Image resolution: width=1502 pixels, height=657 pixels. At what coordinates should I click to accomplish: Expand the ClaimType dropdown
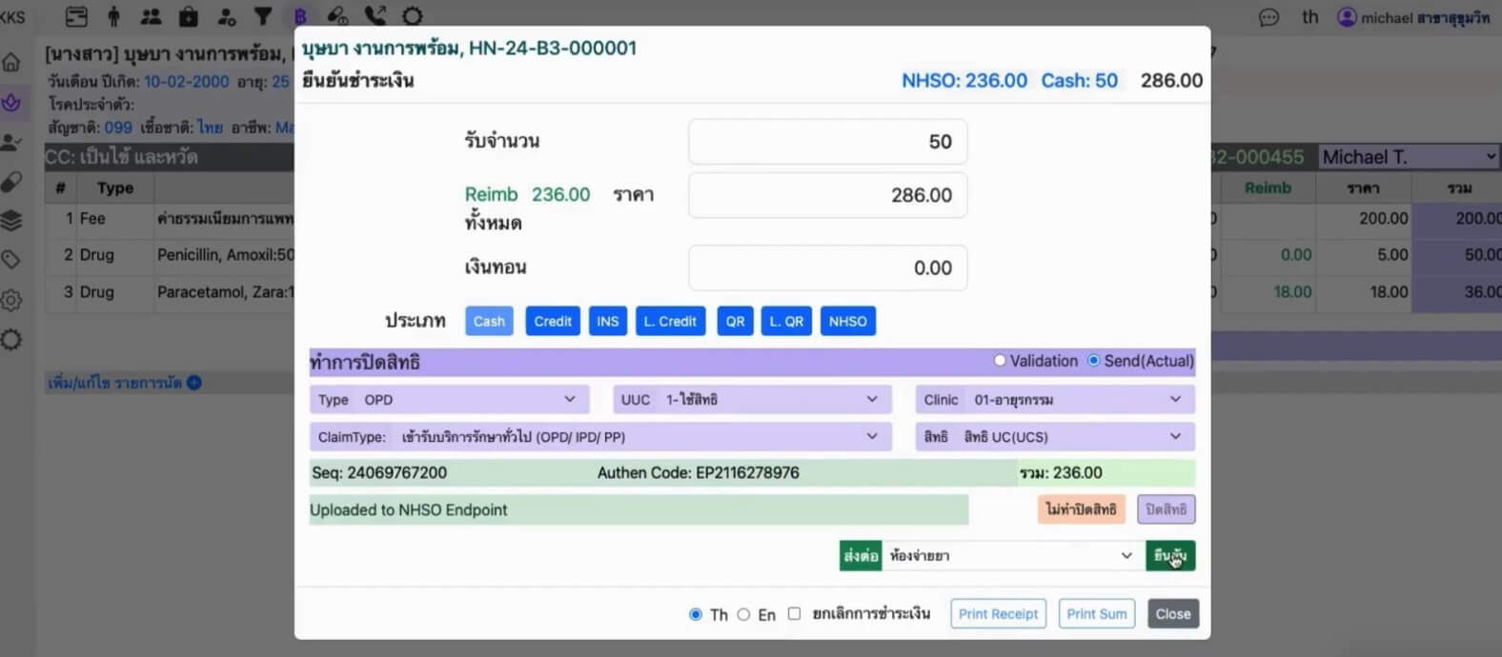[600, 437]
